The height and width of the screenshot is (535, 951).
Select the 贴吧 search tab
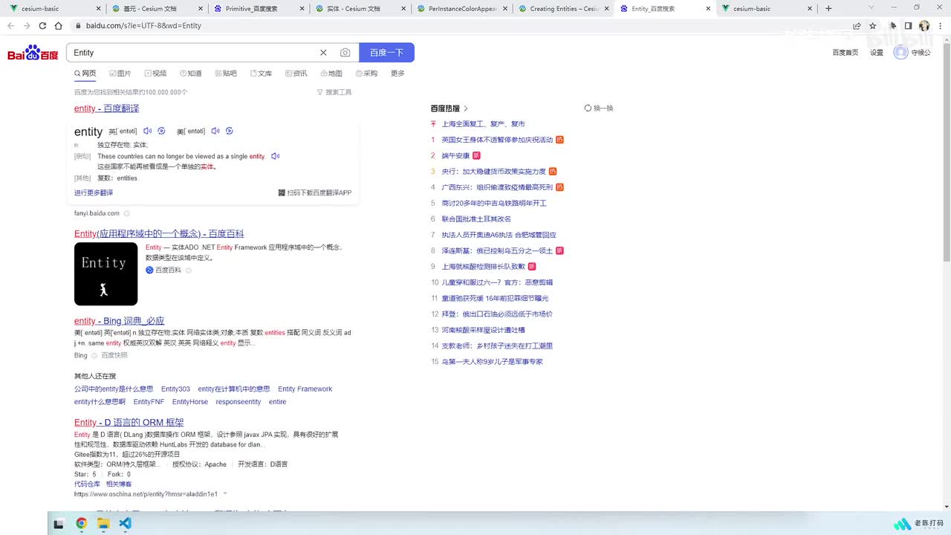226,74
